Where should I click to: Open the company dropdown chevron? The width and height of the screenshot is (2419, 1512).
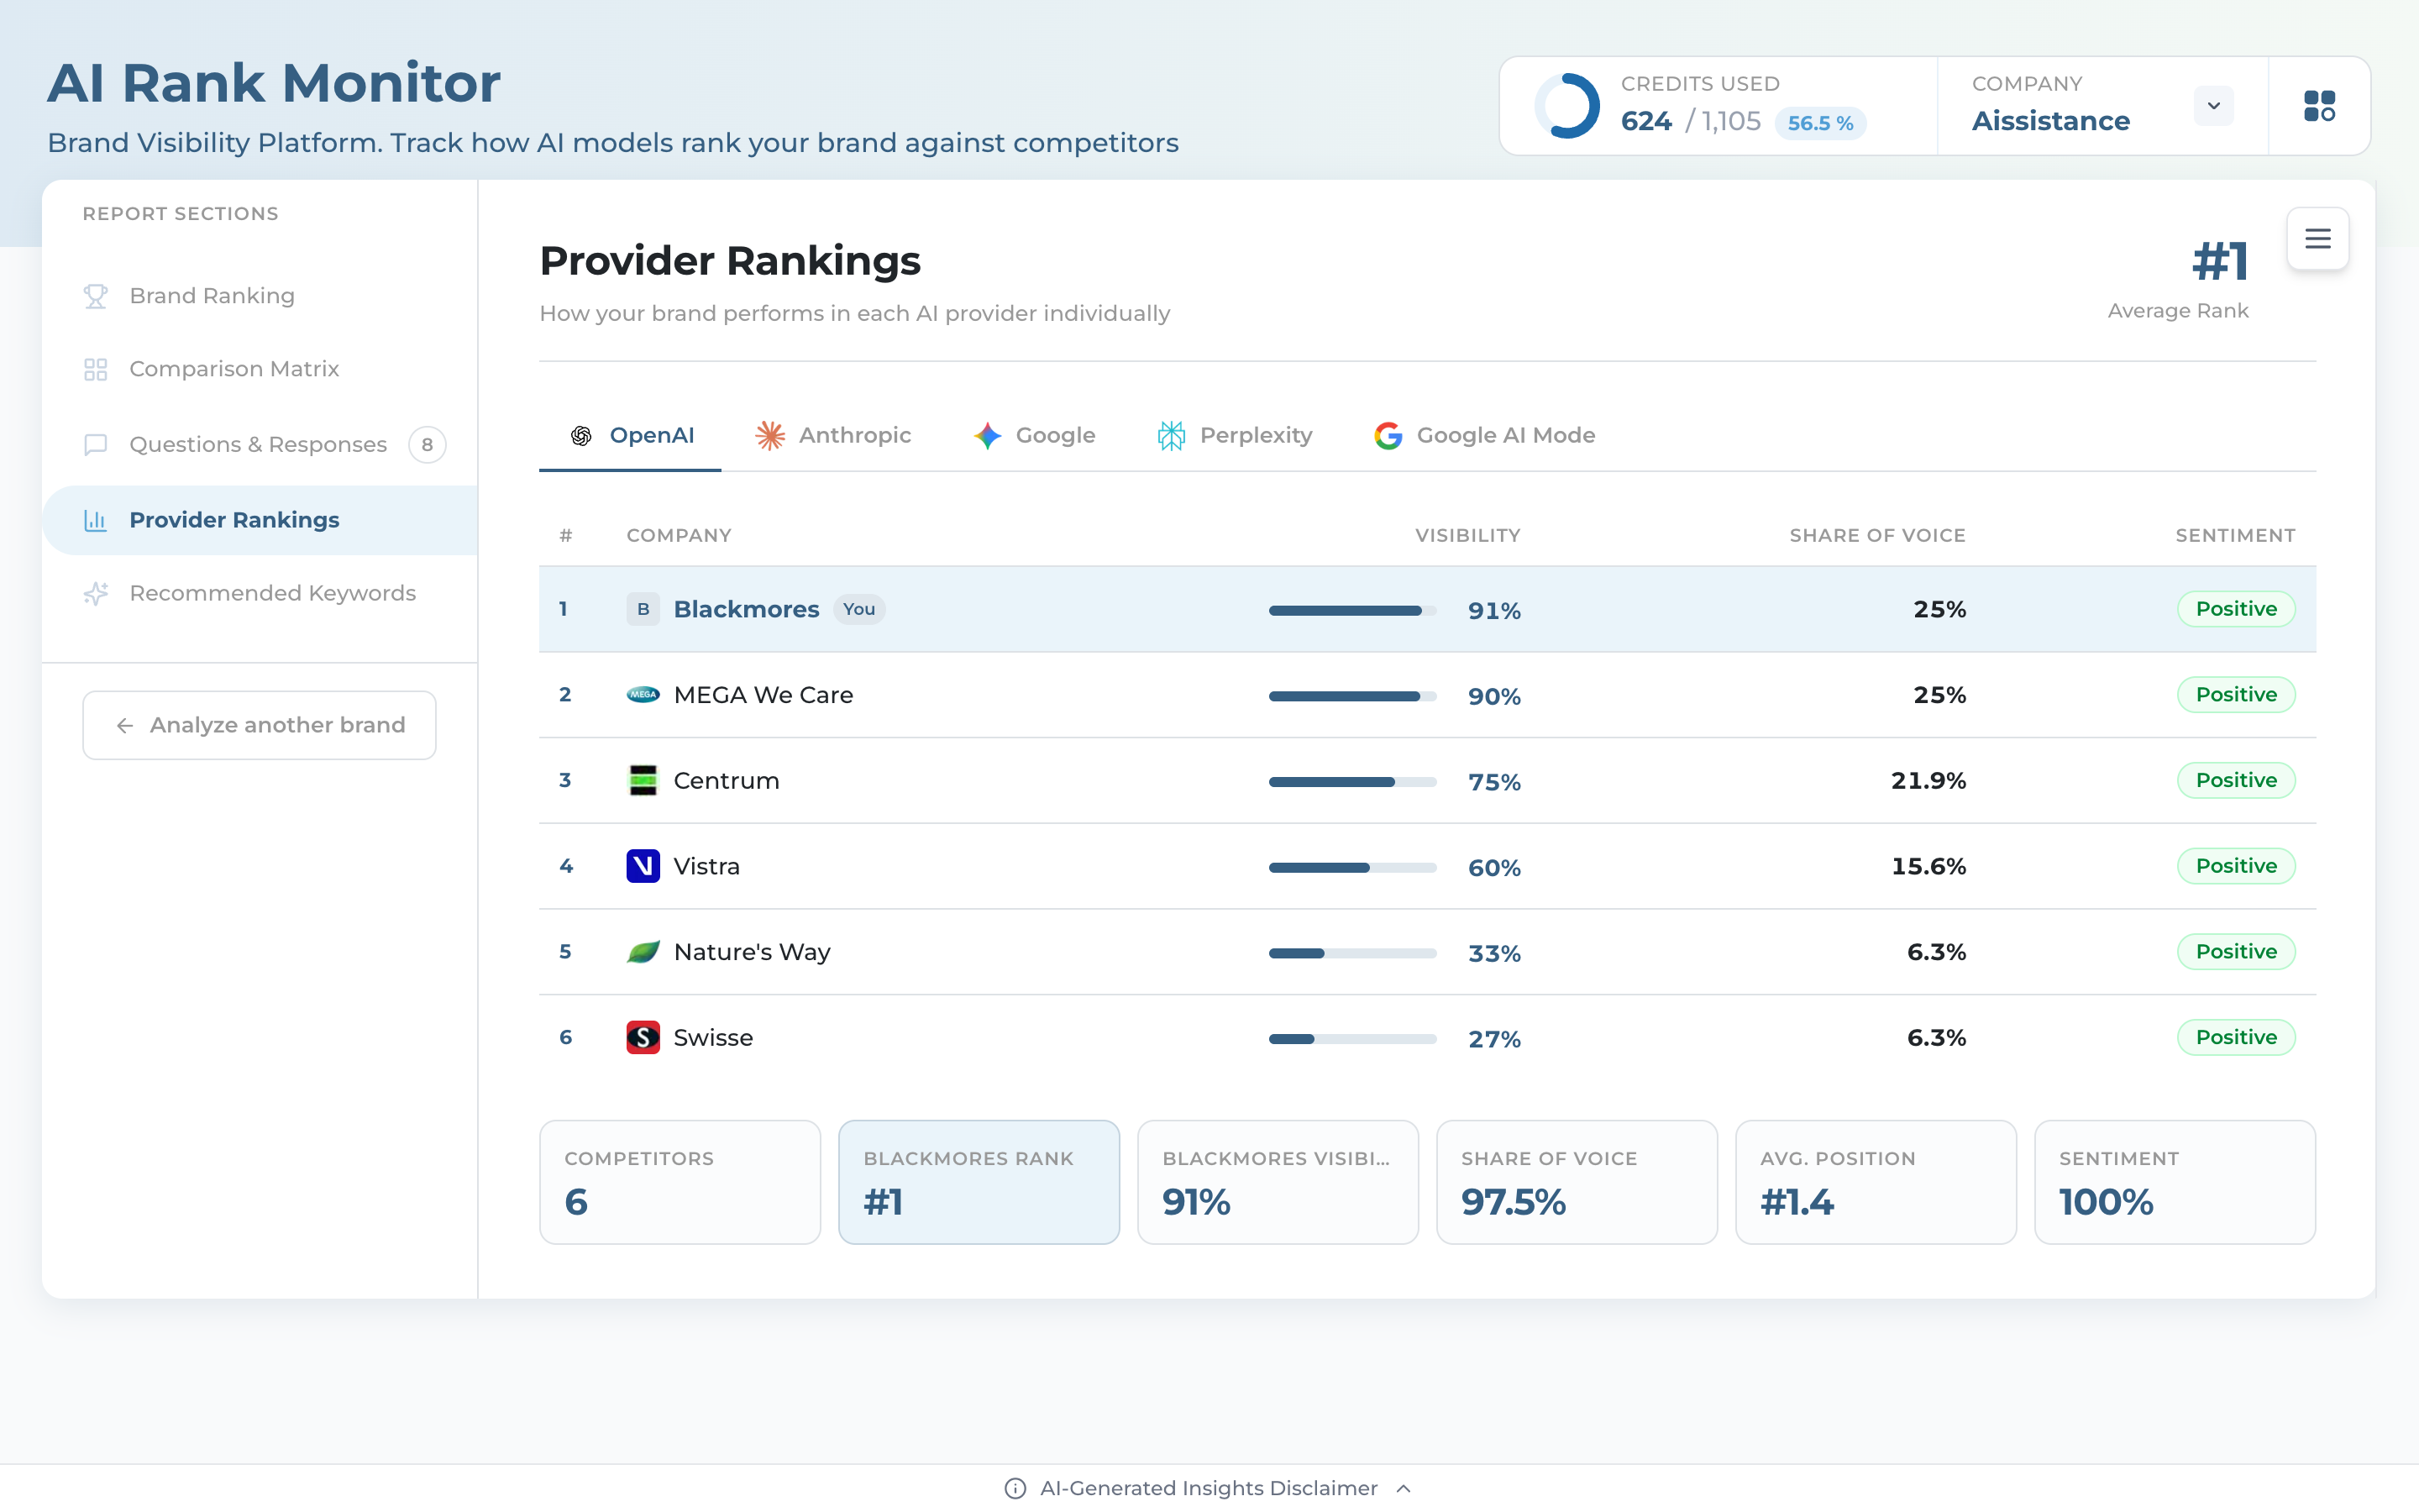[2213, 106]
